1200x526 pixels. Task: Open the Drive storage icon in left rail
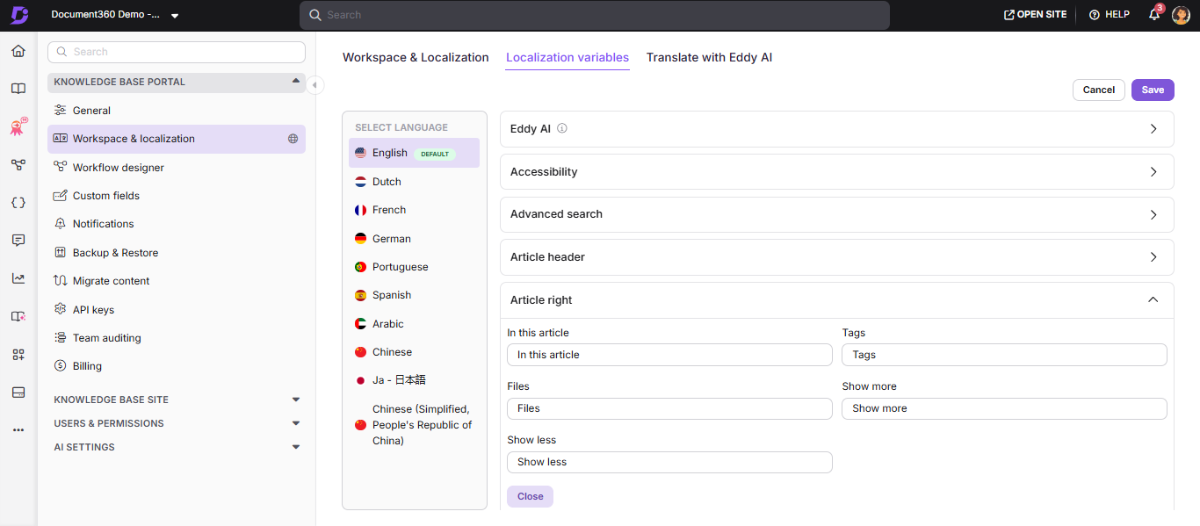pos(18,392)
